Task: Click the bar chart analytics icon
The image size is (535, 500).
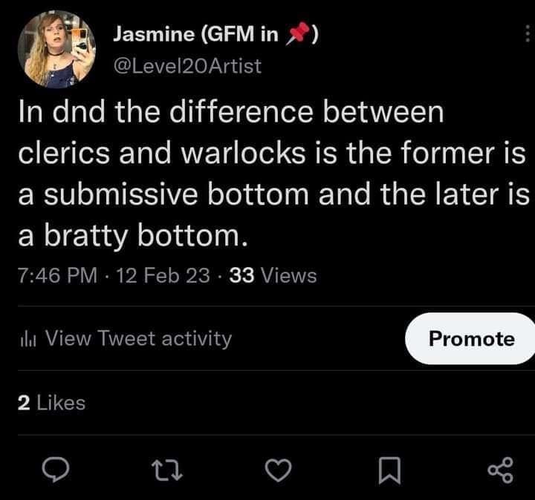Action: (27, 339)
